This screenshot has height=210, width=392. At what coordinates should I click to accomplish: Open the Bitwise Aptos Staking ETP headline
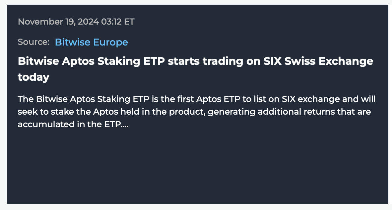coord(195,69)
